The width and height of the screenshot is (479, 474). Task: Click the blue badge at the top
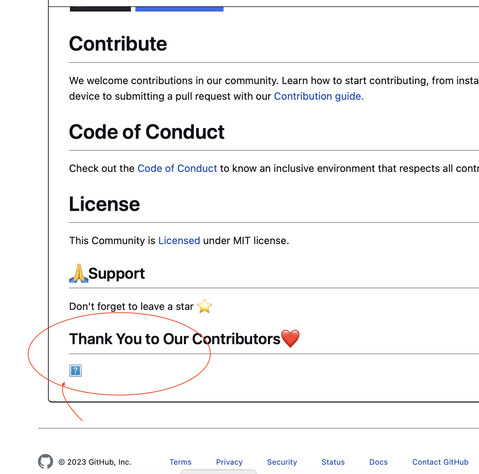(x=179, y=8)
